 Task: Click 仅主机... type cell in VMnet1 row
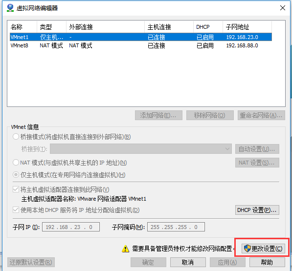51,37
